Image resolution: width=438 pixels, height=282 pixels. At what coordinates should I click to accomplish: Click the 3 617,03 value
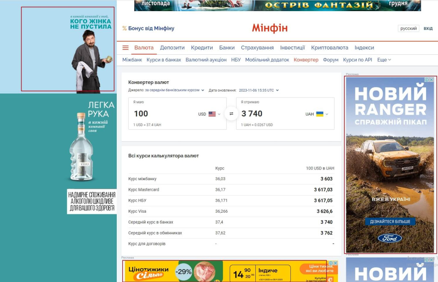[323, 190]
